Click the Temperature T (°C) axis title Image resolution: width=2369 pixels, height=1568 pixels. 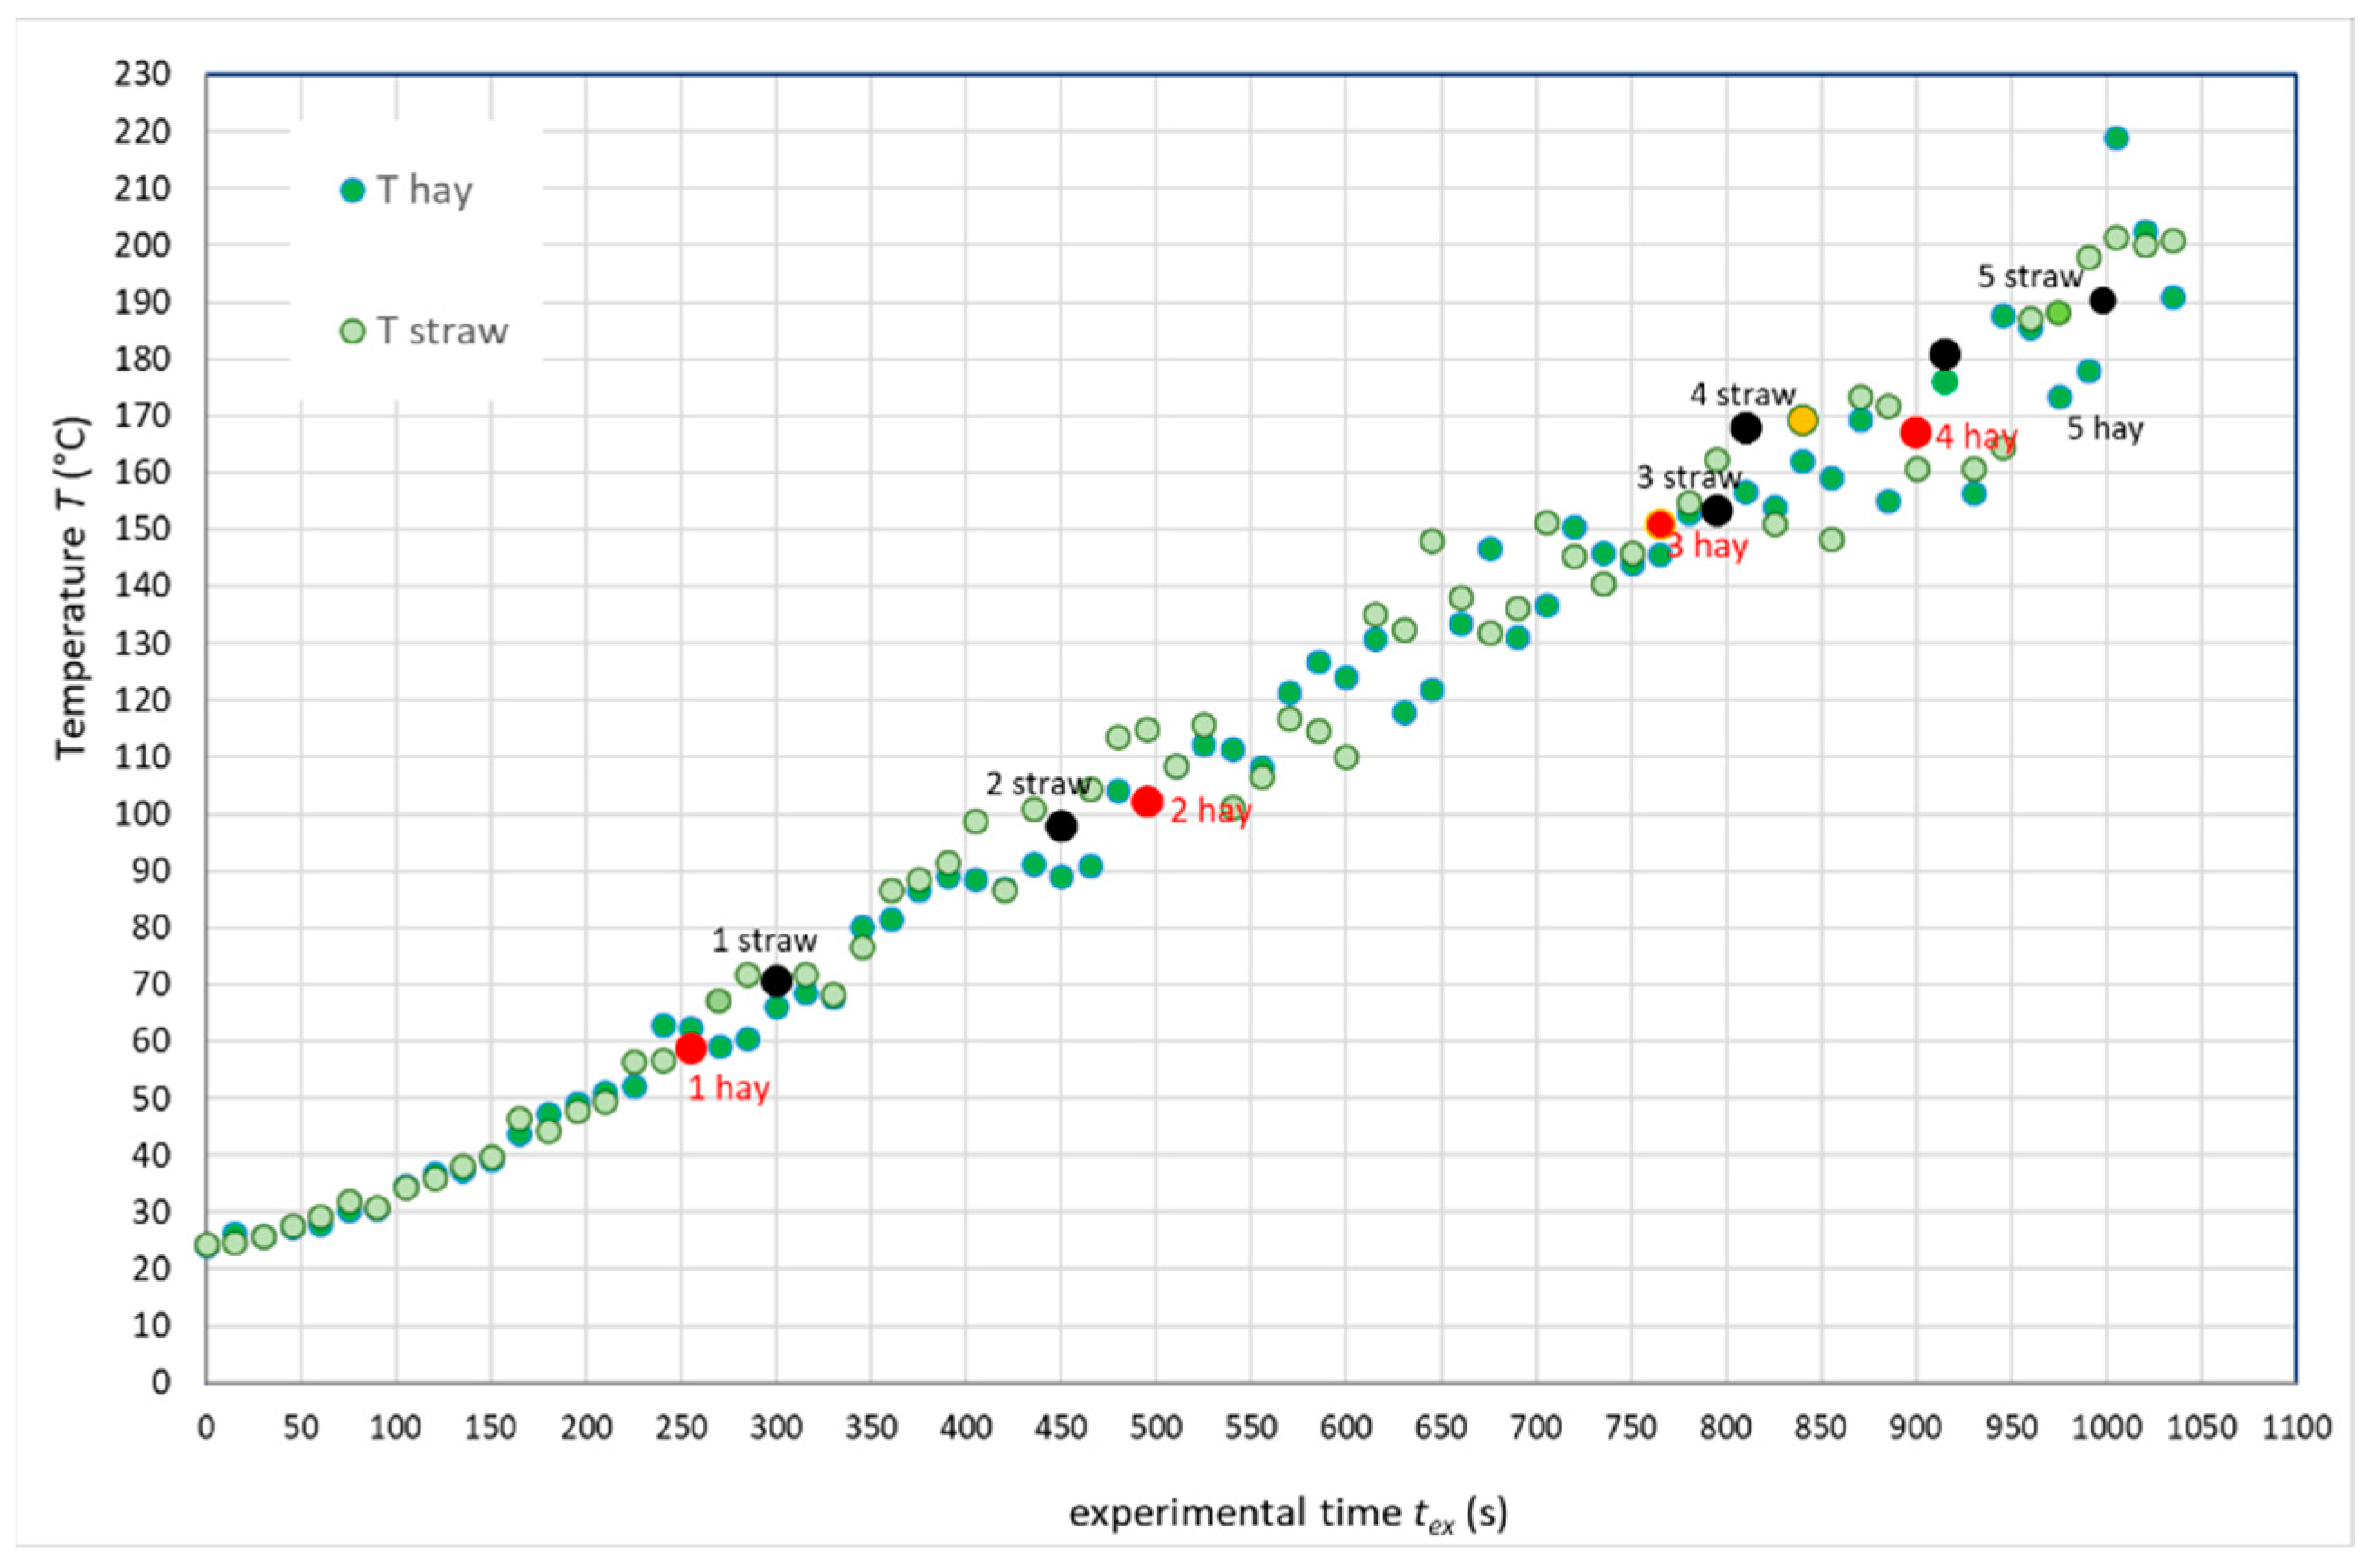tap(72, 588)
